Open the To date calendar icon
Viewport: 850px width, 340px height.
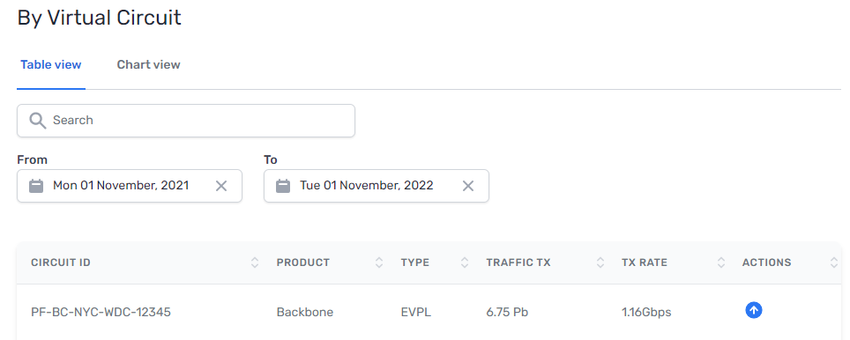tap(283, 186)
